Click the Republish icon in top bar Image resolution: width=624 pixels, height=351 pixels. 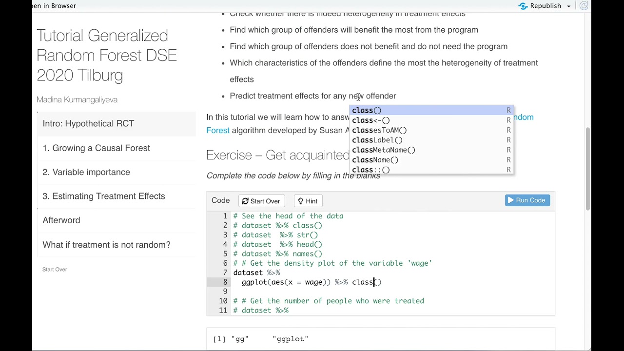[x=523, y=6]
